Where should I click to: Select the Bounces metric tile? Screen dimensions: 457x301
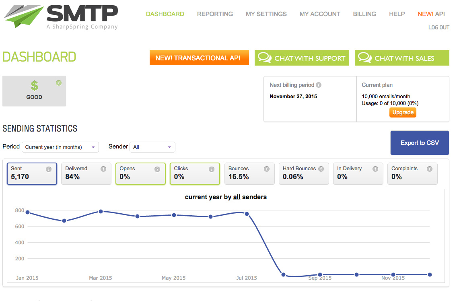tap(249, 173)
